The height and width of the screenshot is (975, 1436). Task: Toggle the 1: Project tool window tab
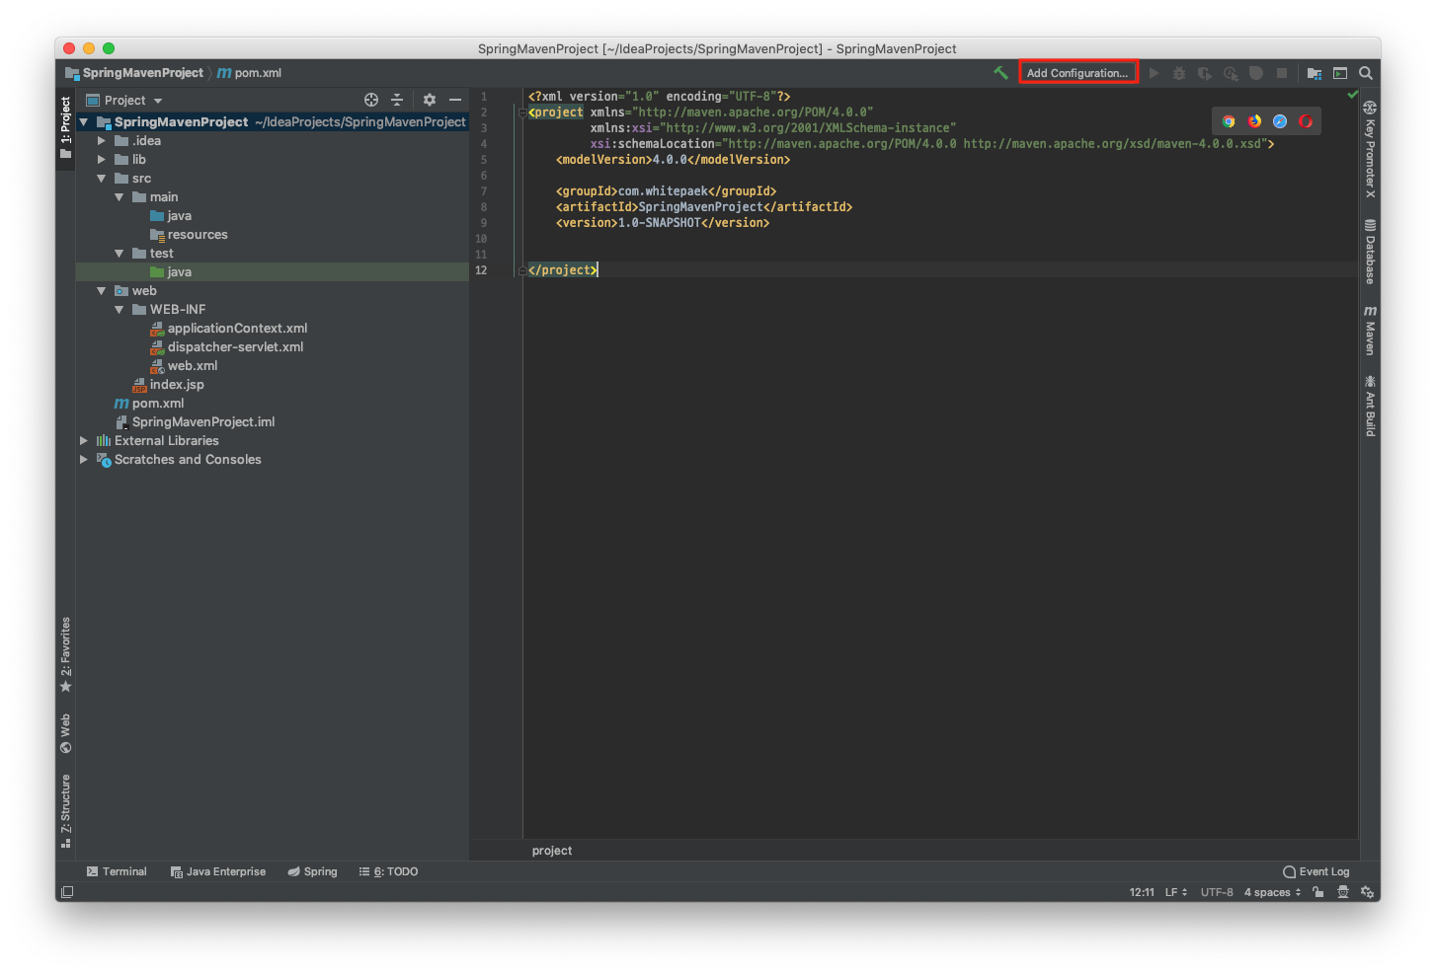[x=66, y=127]
